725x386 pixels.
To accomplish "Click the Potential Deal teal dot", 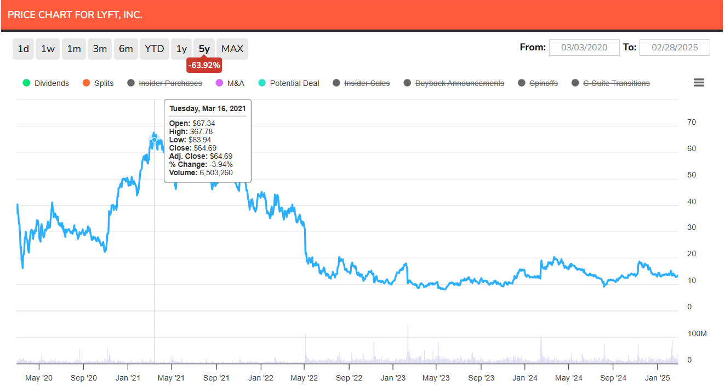I will tap(261, 83).
